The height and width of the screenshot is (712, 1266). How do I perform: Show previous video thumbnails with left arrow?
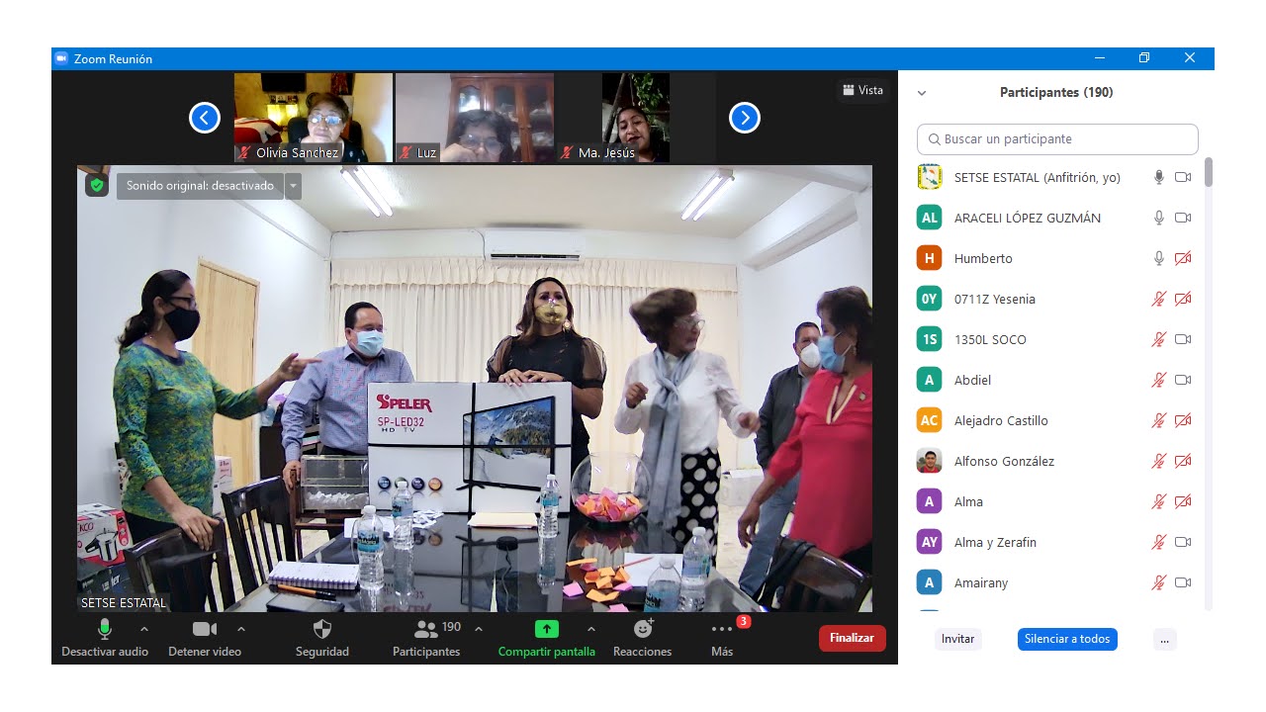point(205,119)
